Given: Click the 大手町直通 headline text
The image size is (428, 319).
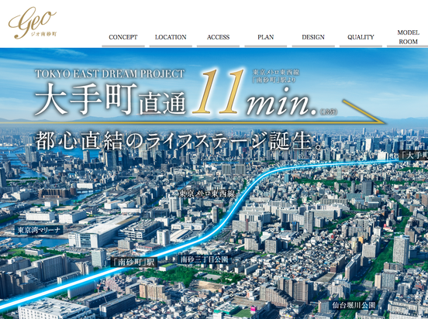Looking at the screenshot, I should coord(110,98).
